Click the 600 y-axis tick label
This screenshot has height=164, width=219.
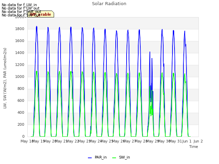tap(21, 100)
